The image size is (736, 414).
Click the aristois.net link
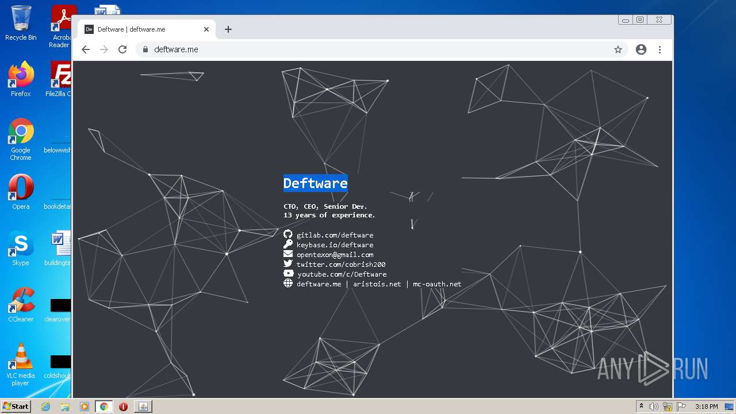click(377, 283)
